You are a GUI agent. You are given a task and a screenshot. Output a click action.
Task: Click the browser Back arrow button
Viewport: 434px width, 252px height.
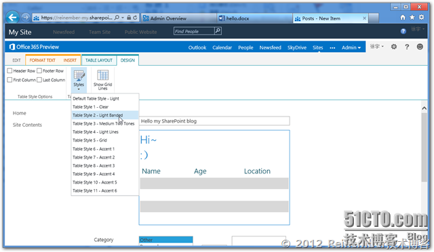pyautogui.click(x=12, y=18)
